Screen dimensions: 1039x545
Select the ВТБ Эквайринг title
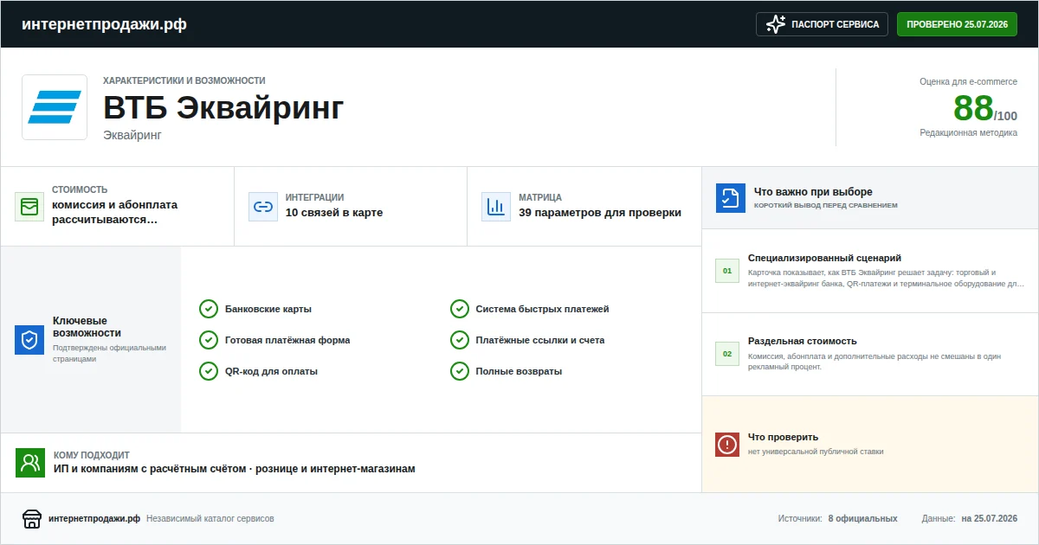pos(223,108)
